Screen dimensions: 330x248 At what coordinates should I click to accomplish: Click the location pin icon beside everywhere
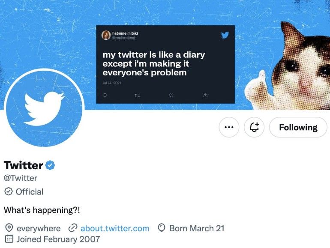coord(9,228)
